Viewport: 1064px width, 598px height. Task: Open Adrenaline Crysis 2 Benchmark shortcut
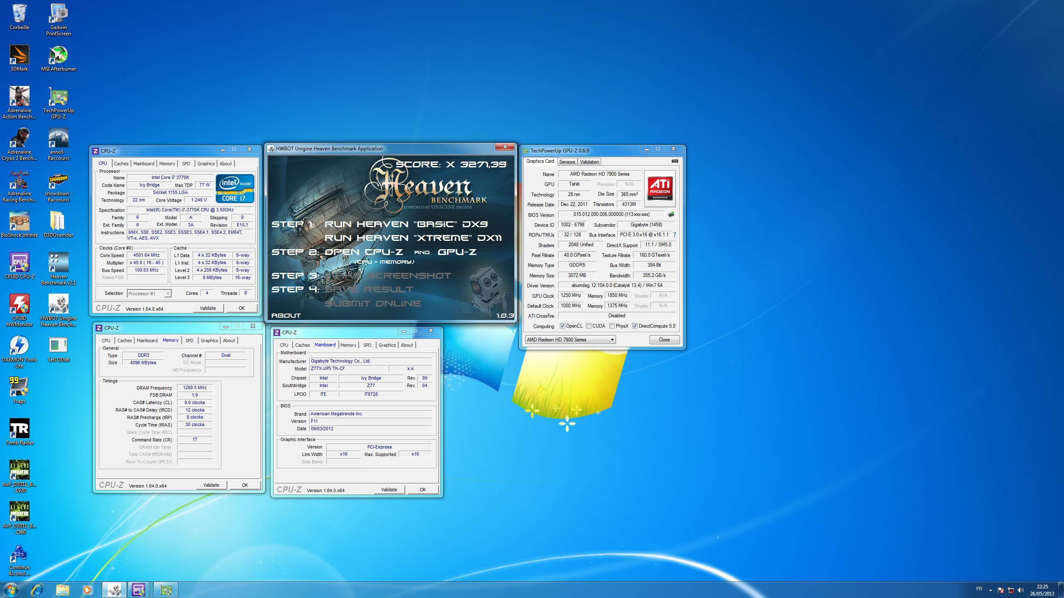tap(19, 144)
